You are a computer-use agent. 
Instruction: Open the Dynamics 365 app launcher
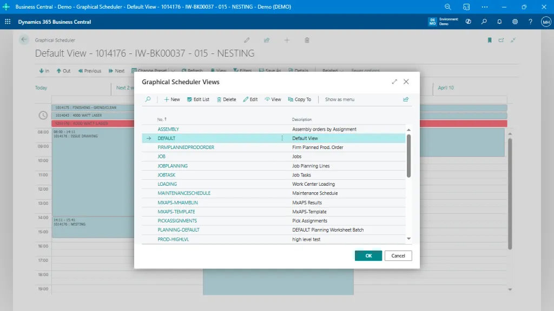7,22
